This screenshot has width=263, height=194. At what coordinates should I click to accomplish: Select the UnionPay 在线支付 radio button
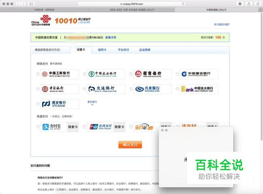point(85,127)
